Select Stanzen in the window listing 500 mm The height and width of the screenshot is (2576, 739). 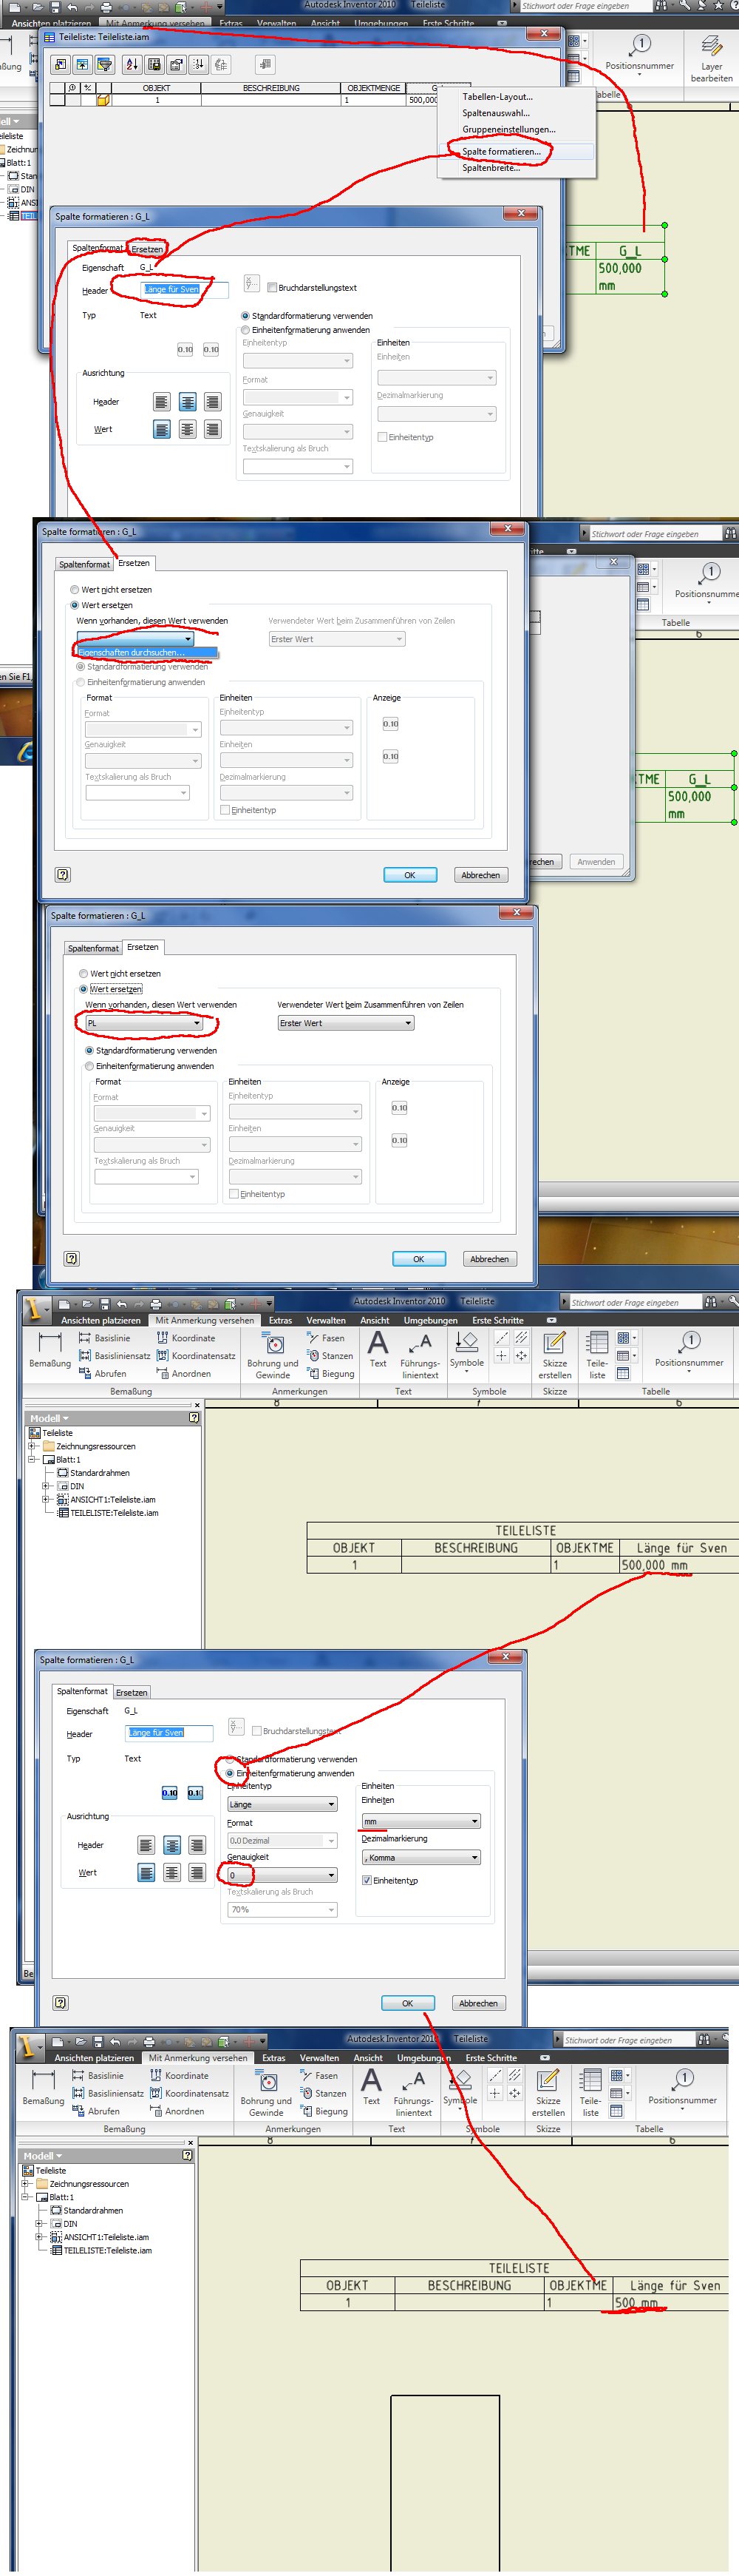tap(324, 2094)
